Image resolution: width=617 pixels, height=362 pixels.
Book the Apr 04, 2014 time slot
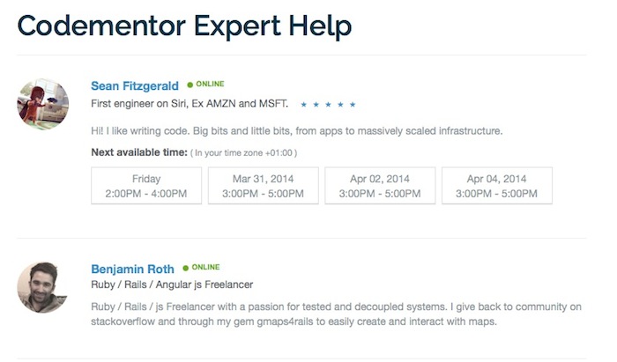pyautogui.click(x=497, y=186)
